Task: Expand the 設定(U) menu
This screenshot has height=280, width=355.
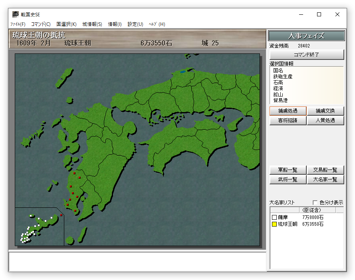Action: click(135, 24)
